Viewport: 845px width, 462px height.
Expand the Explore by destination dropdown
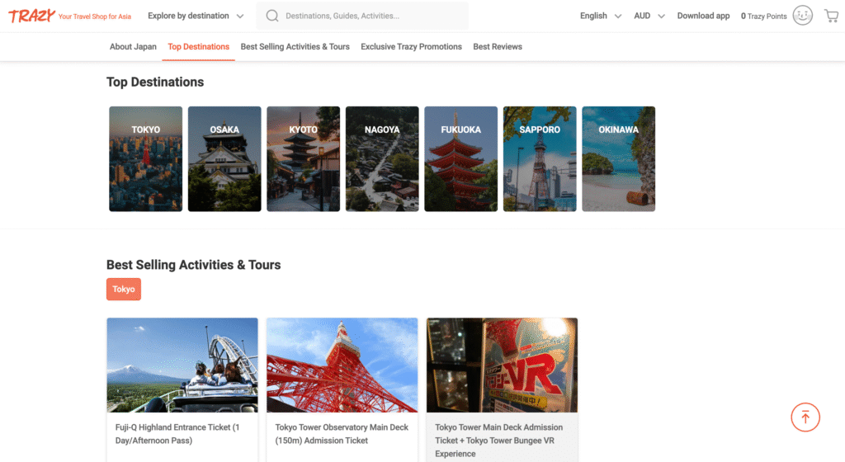(196, 16)
